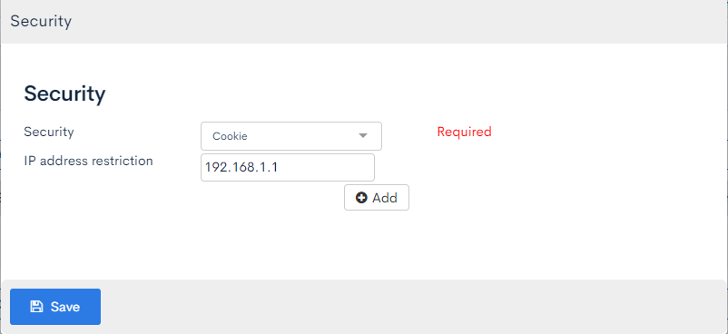Click the Add text label next to the plus icon

pyautogui.click(x=385, y=198)
